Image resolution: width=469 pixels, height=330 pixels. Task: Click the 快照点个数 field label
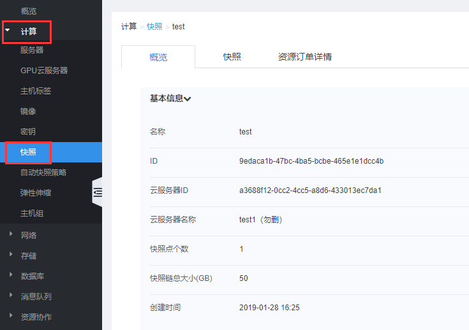coord(169,248)
